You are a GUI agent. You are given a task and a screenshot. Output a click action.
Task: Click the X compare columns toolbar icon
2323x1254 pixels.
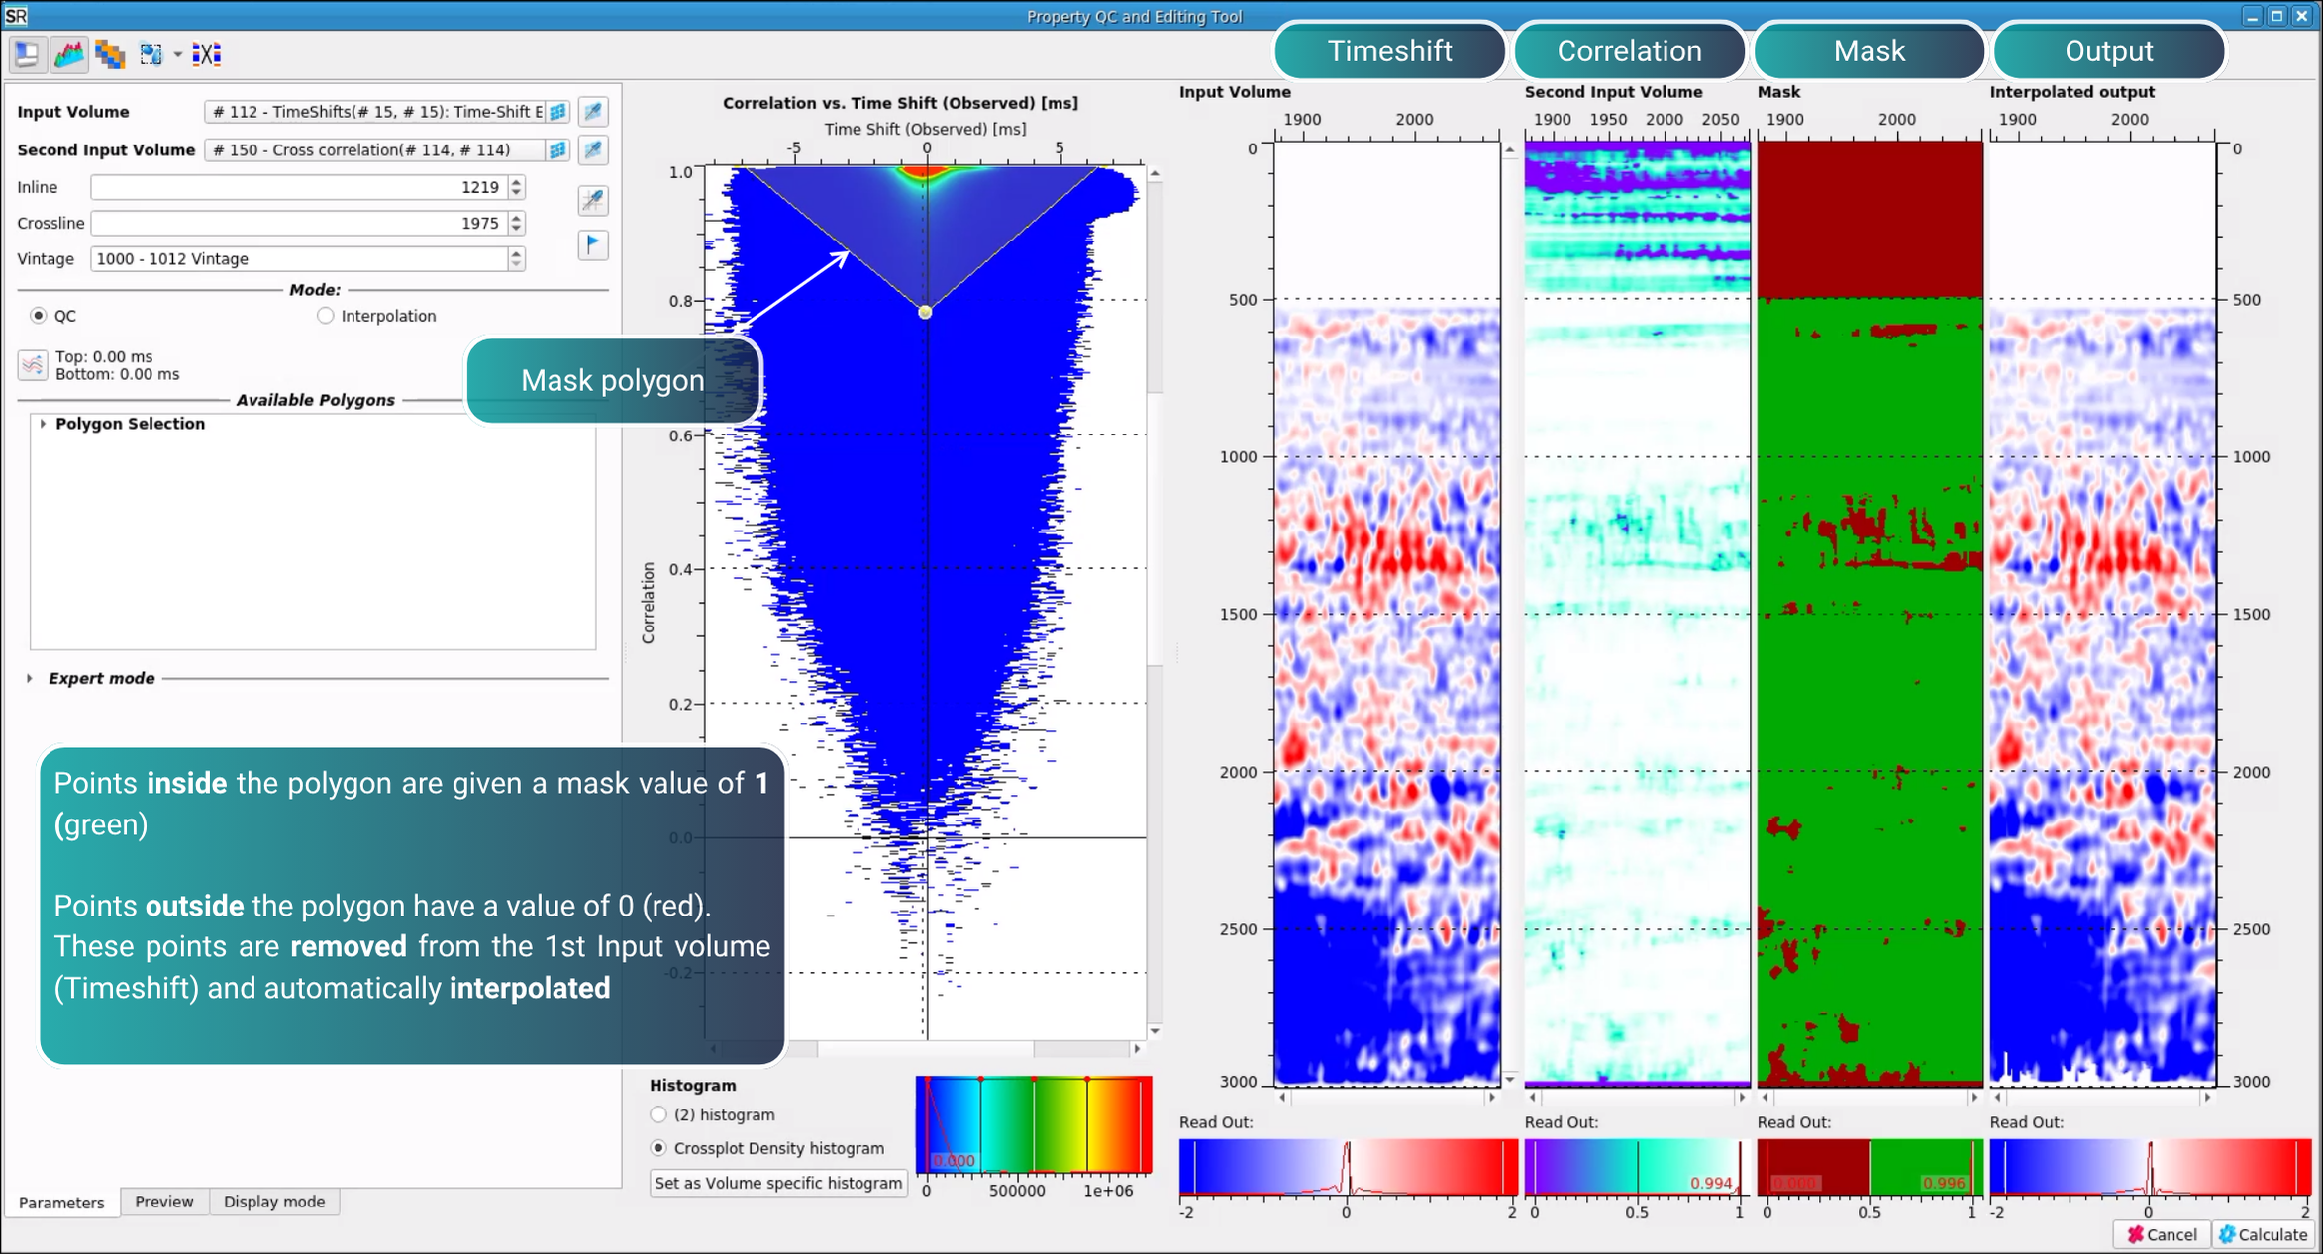coord(206,53)
